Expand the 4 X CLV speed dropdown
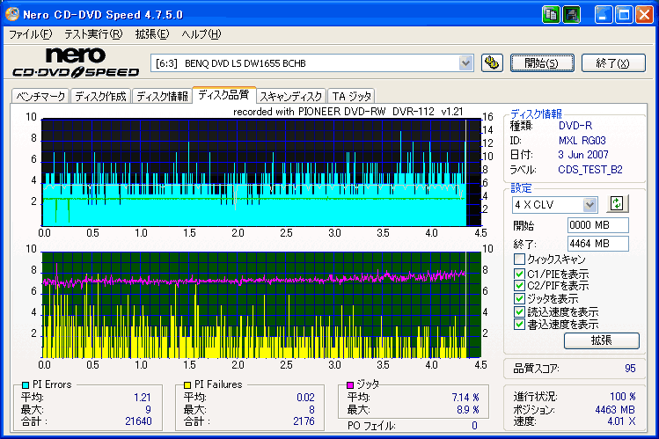 pos(589,204)
